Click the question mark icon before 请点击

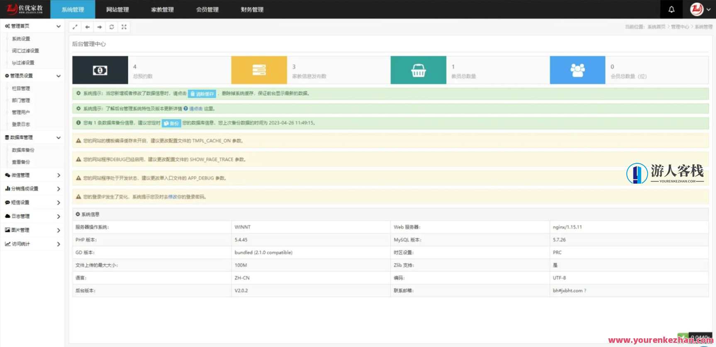click(186, 109)
